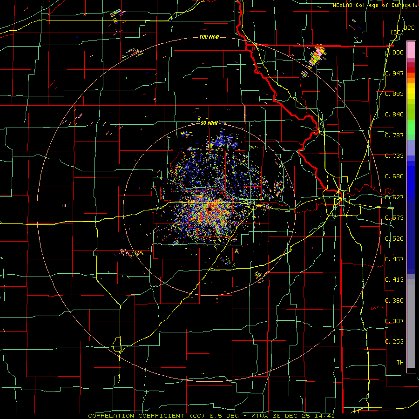Click the 0.680 scale value
Image resolution: width=419 pixels, height=419 pixels.
pyautogui.click(x=394, y=176)
